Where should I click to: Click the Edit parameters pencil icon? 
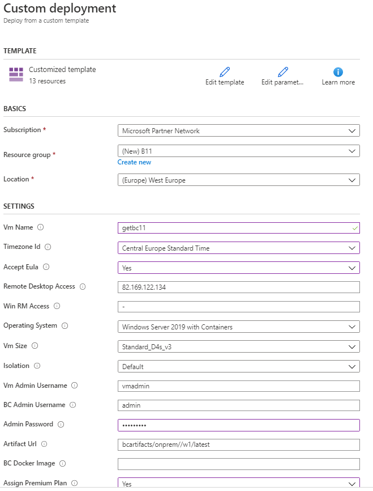click(282, 71)
